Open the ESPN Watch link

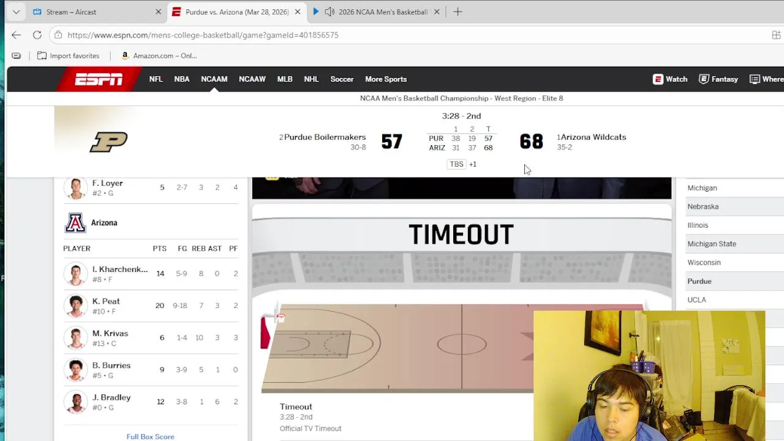click(670, 79)
